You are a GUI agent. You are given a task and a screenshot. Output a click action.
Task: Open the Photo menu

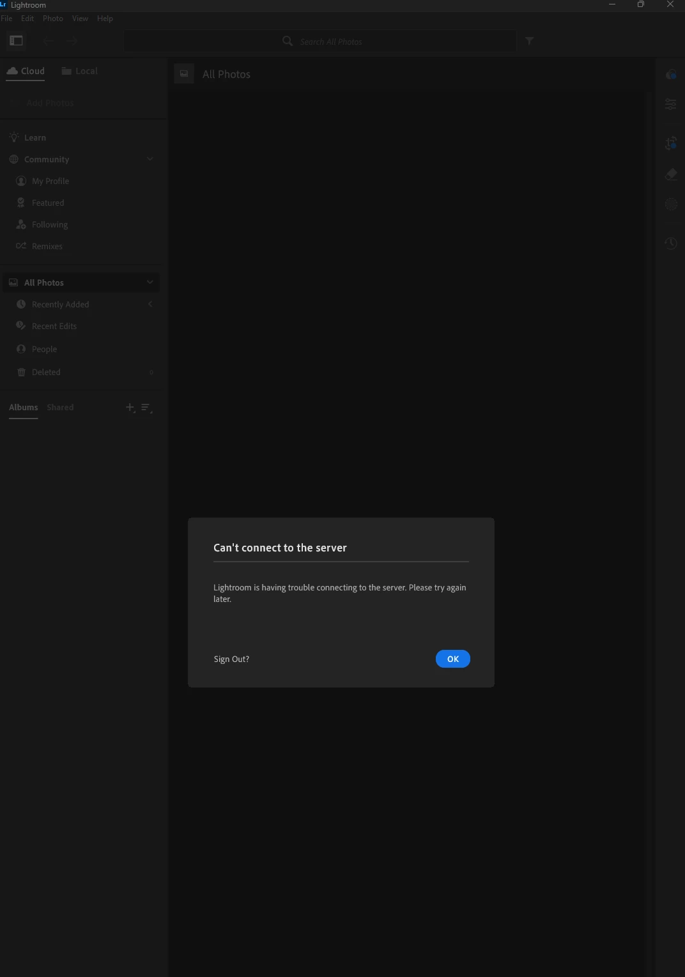pos(53,19)
